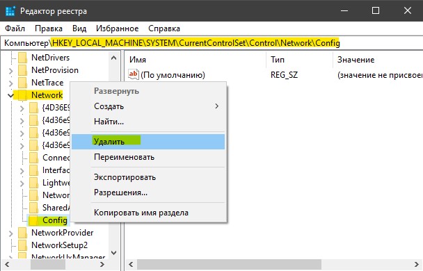This screenshot has height=271, width=423.
Task: Expand the {4D36E9 first subkey
Action: pyautogui.click(x=22, y=108)
